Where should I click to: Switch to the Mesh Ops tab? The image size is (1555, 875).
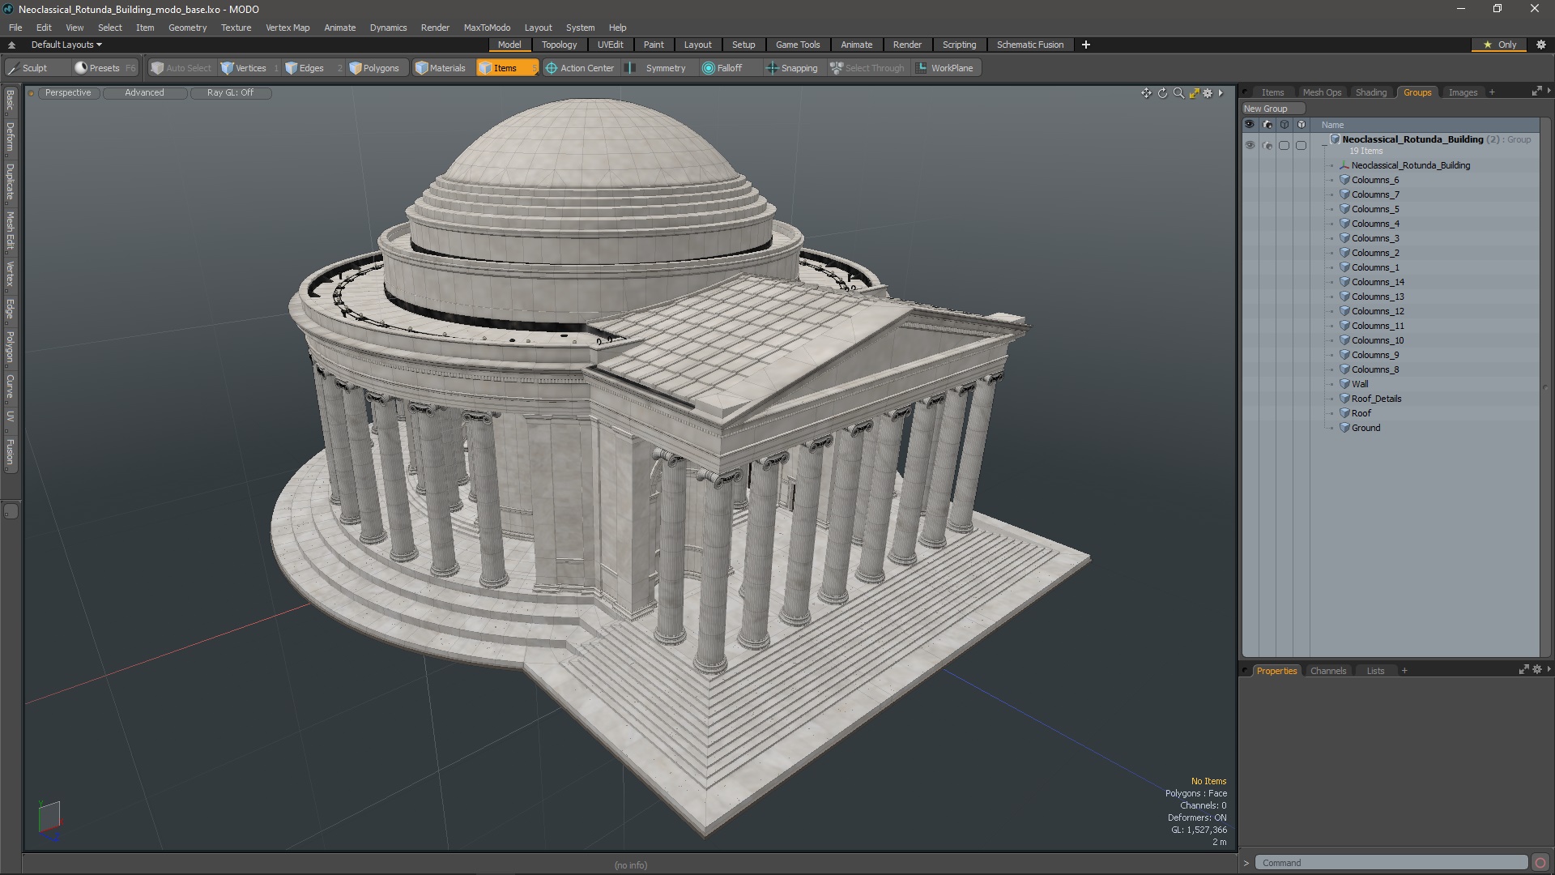[1322, 92]
